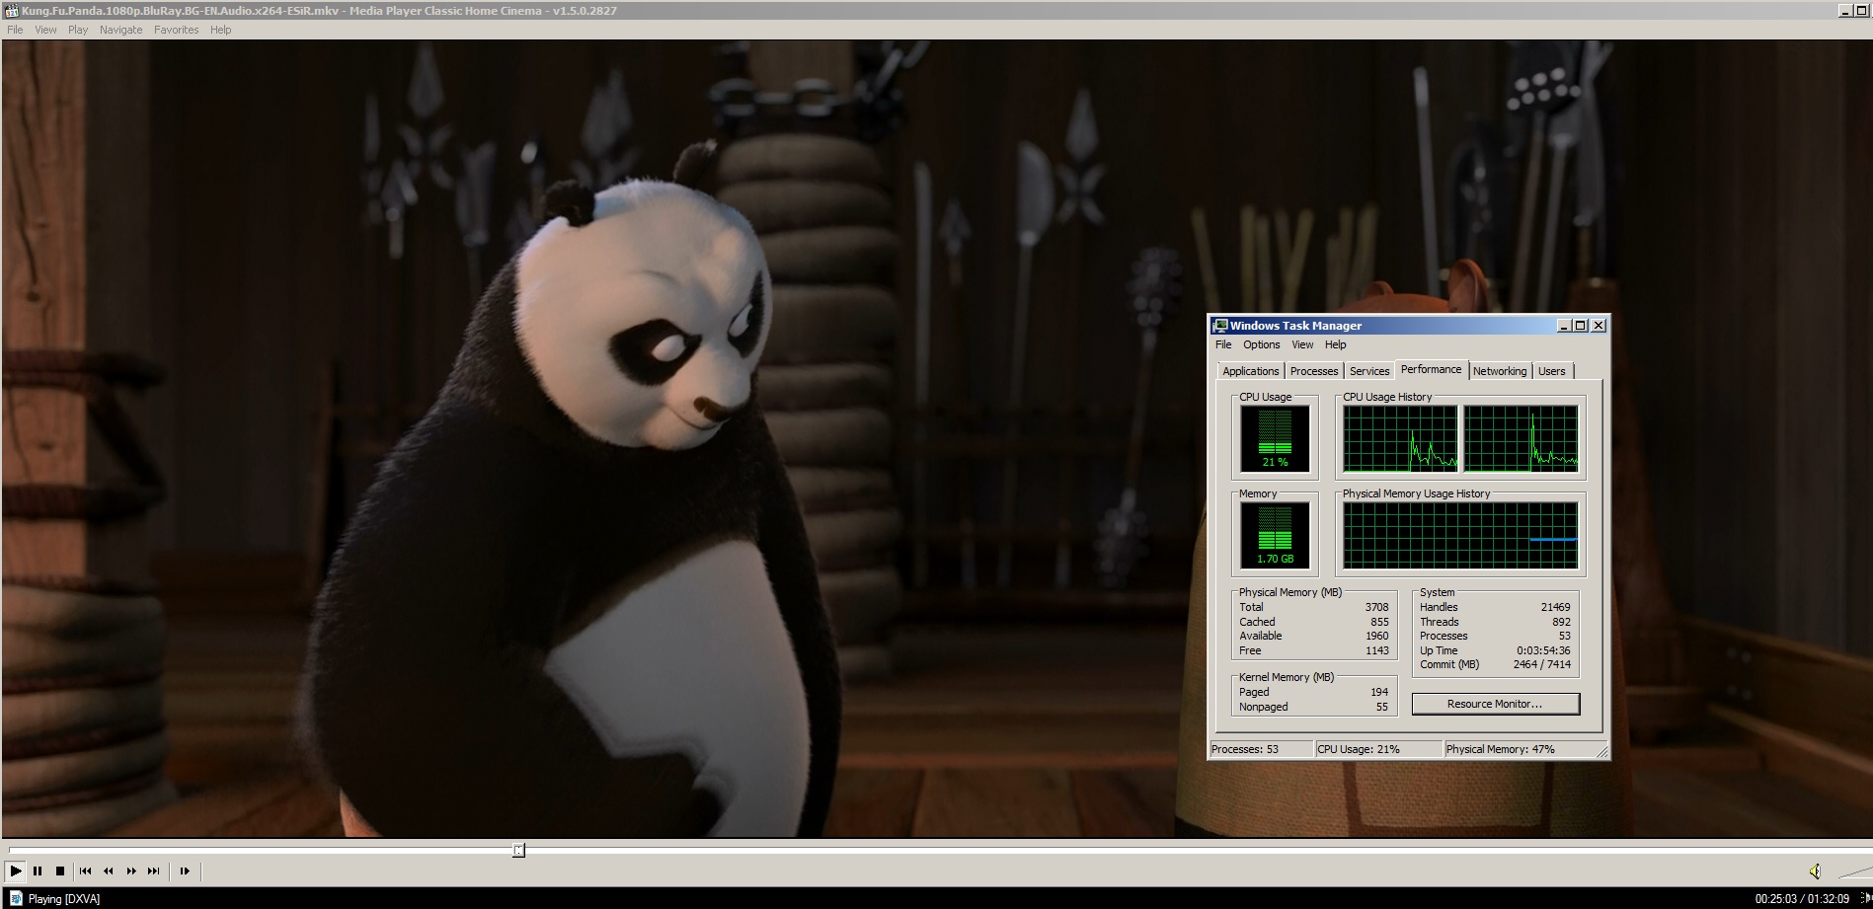Mute audio with the speaker icon
Image resolution: width=1873 pixels, height=909 pixels.
[1815, 871]
